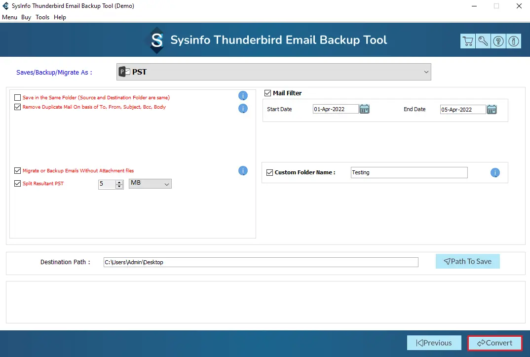The height and width of the screenshot is (357, 530).
Task: Click the question mark help icon
Action: 498,41
